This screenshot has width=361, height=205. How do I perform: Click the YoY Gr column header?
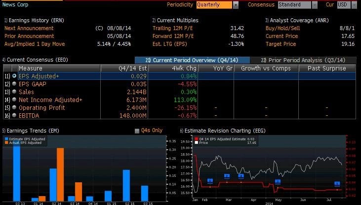tap(216, 68)
